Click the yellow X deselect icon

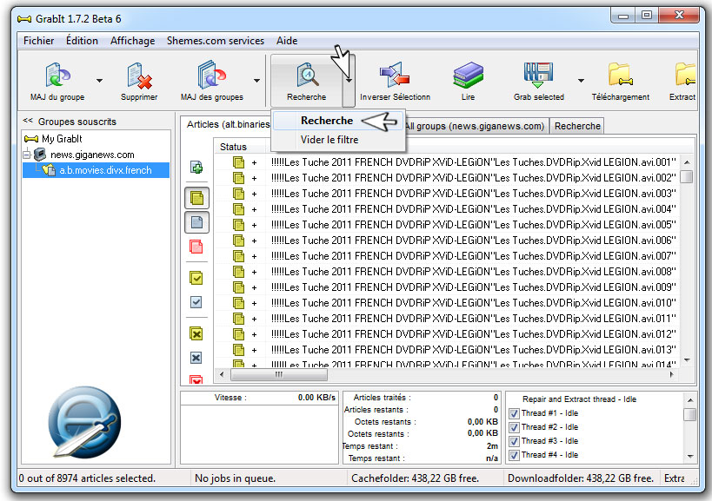pyautogui.click(x=196, y=334)
